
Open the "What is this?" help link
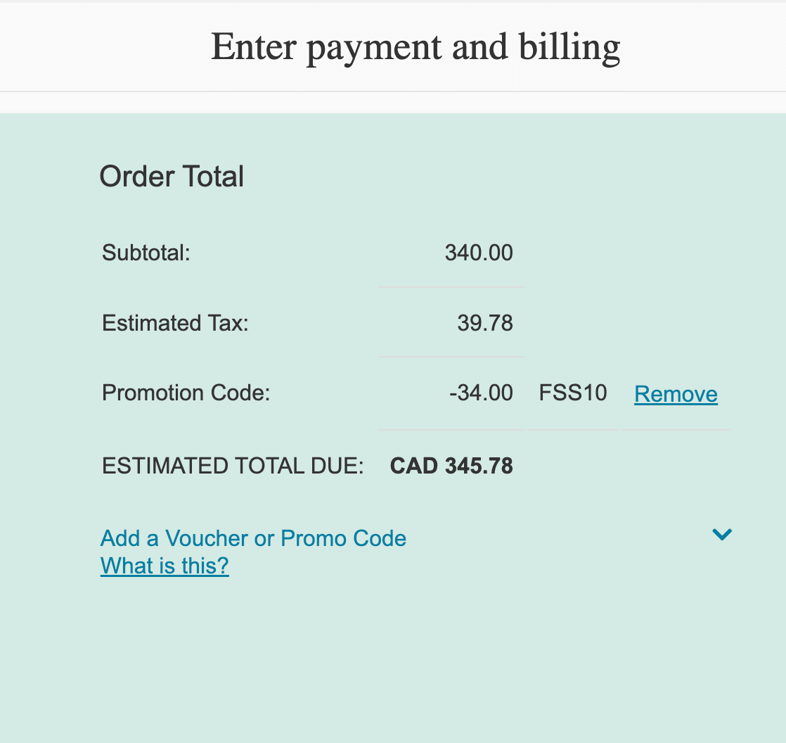coord(165,566)
